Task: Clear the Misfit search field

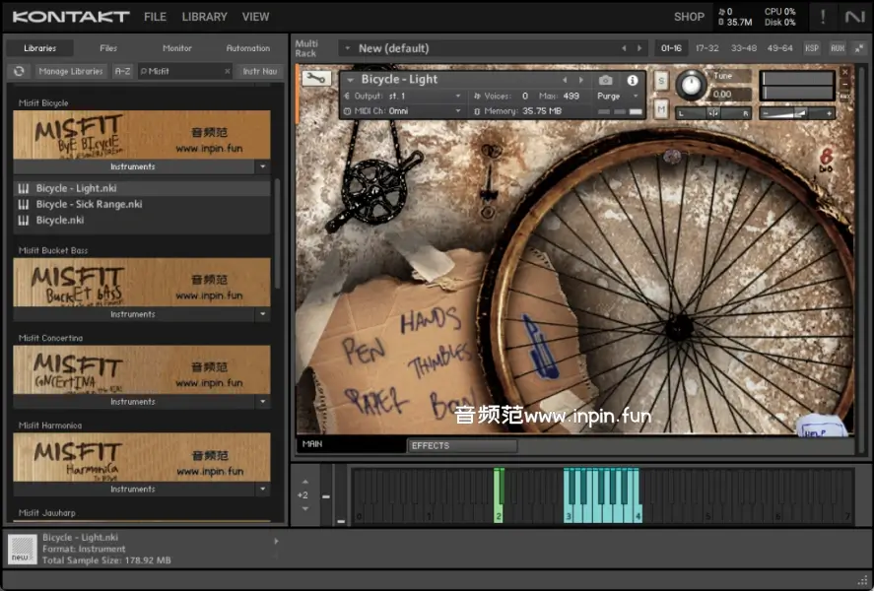Action: click(x=227, y=71)
